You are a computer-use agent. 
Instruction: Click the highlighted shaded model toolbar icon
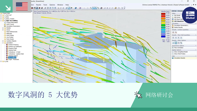[37, 8]
